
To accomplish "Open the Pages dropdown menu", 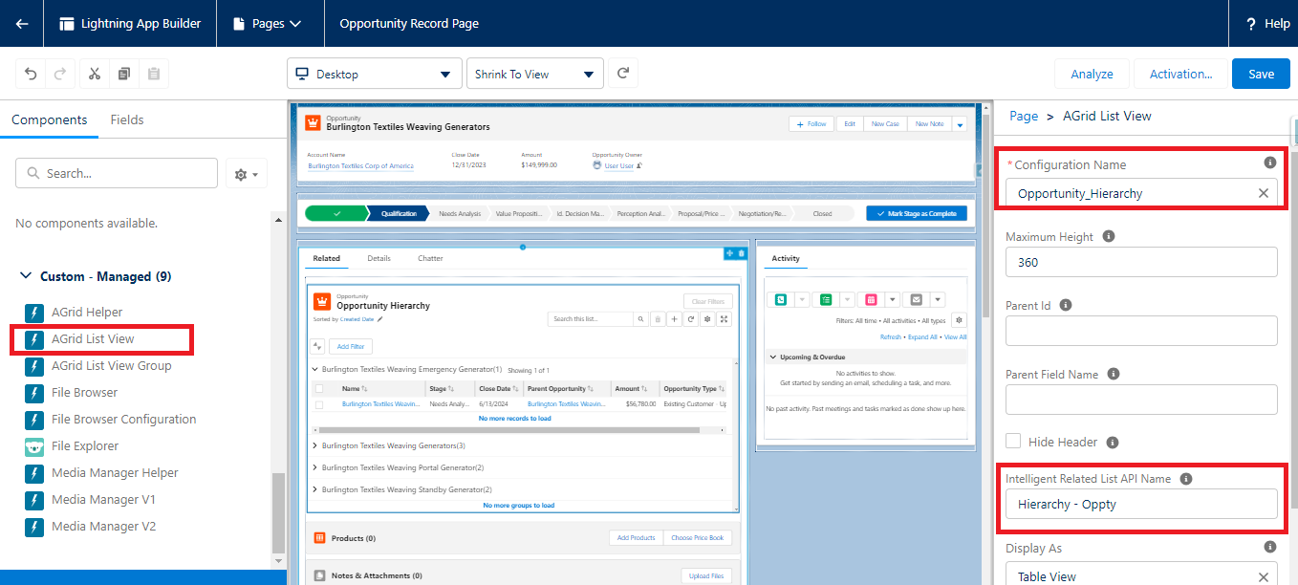I will [270, 23].
